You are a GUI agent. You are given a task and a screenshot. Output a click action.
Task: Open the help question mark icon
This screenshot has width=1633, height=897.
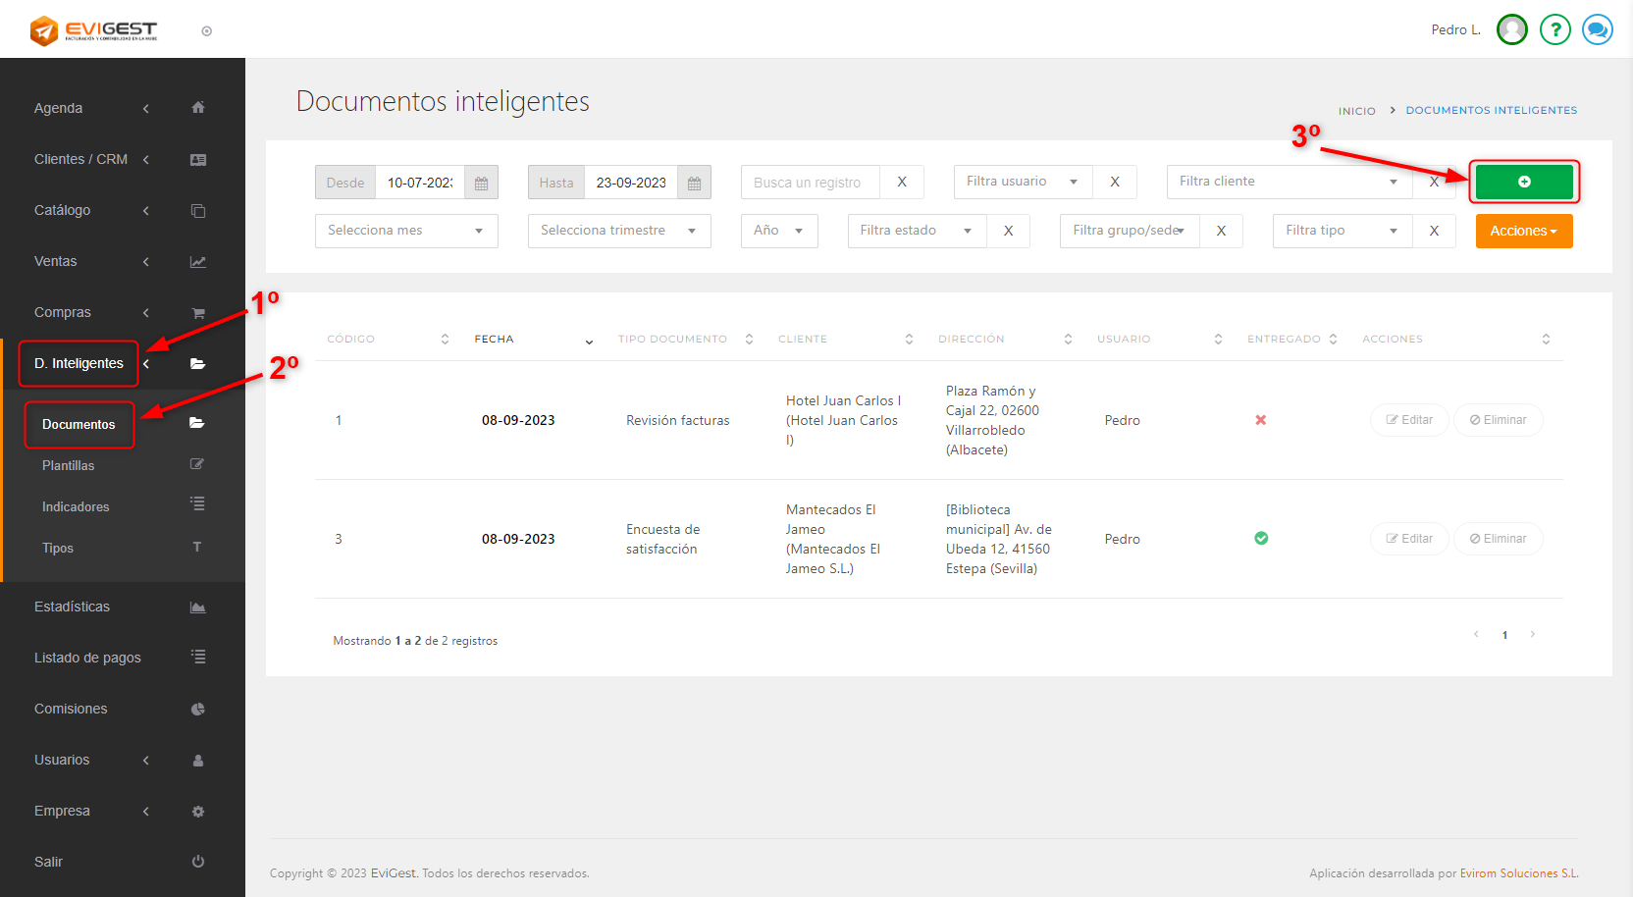(x=1554, y=30)
